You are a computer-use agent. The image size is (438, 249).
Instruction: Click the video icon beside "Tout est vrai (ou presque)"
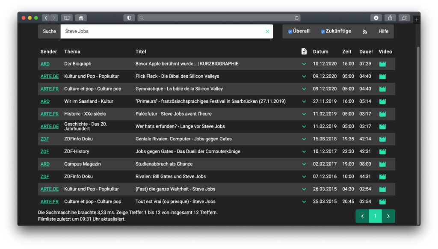tap(382, 201)
